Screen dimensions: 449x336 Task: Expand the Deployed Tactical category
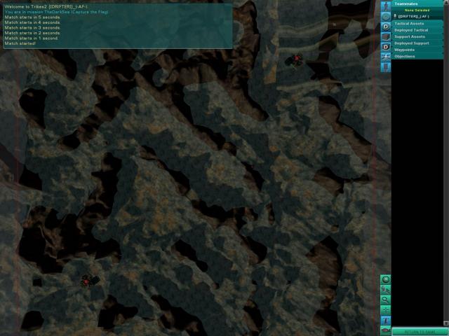tap(417, 30)
